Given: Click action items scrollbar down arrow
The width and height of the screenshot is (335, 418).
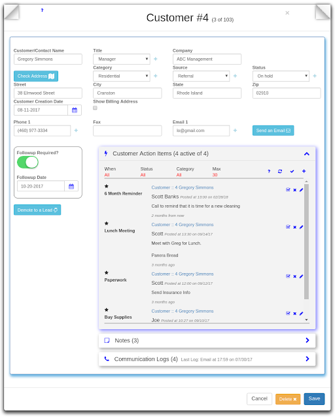Looking at the screenshot, I should coord(306,319).
